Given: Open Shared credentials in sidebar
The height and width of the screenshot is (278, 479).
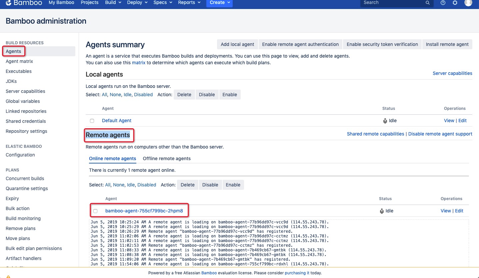Looking at the screenshot, I should (26, 121).
